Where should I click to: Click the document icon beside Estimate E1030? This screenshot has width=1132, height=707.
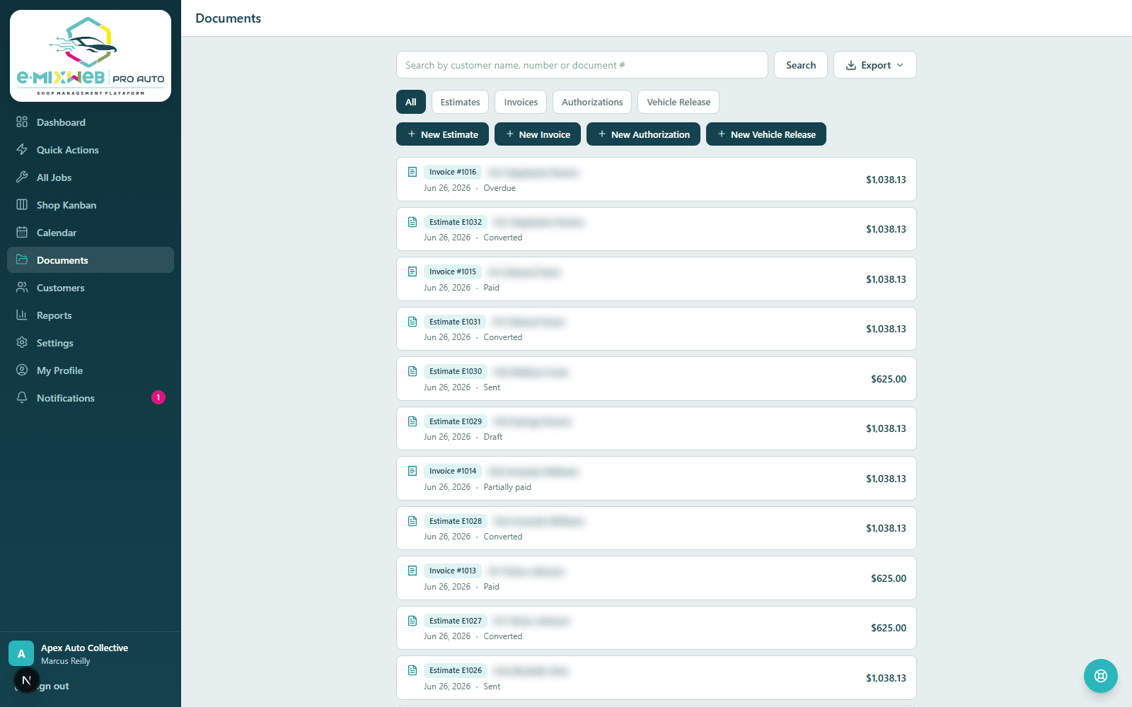(x=412, y=371)
